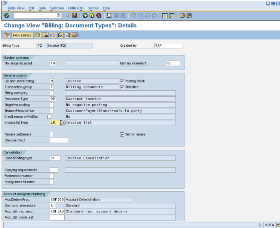Screen dimensions: 280x228
Task: Click the Negative posting field
Action: coord(52,105)
